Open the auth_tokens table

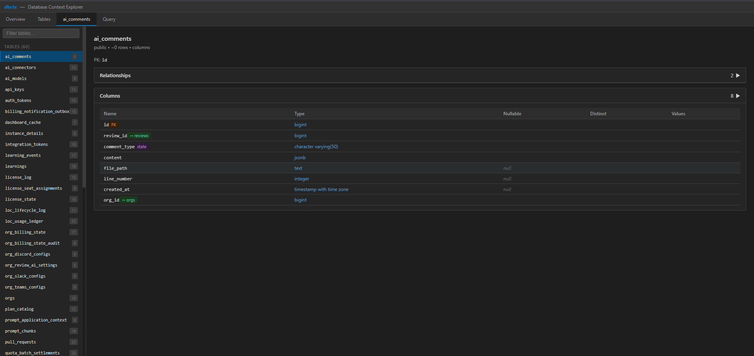click(x=41, y=100)
